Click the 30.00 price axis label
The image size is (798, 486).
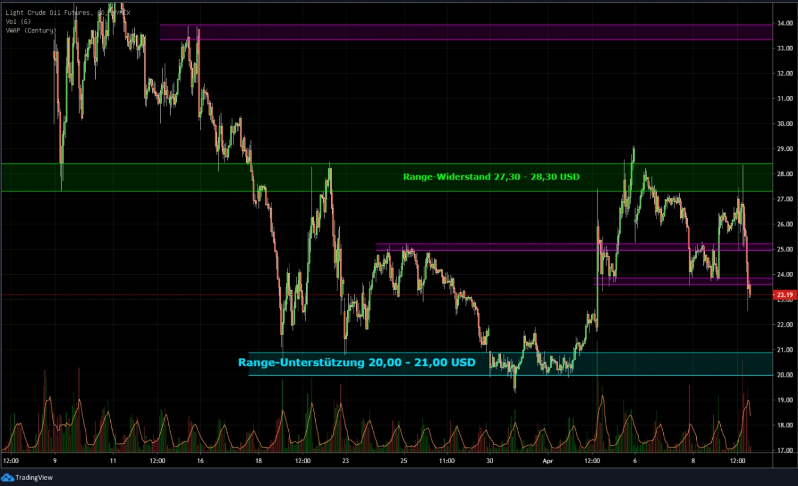785,124
